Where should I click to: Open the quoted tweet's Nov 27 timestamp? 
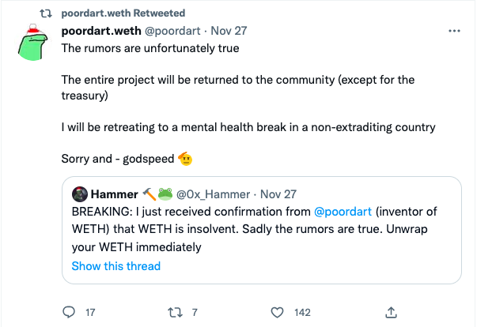[x=277, y=194]
